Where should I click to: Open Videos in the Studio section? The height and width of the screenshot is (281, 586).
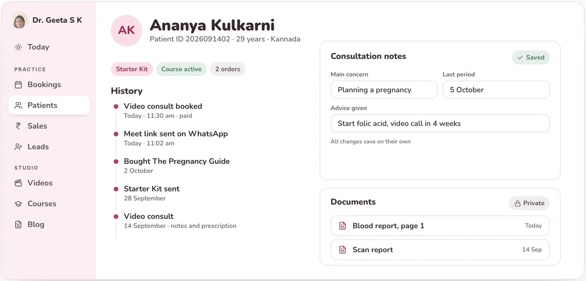(x=49, y=183)
